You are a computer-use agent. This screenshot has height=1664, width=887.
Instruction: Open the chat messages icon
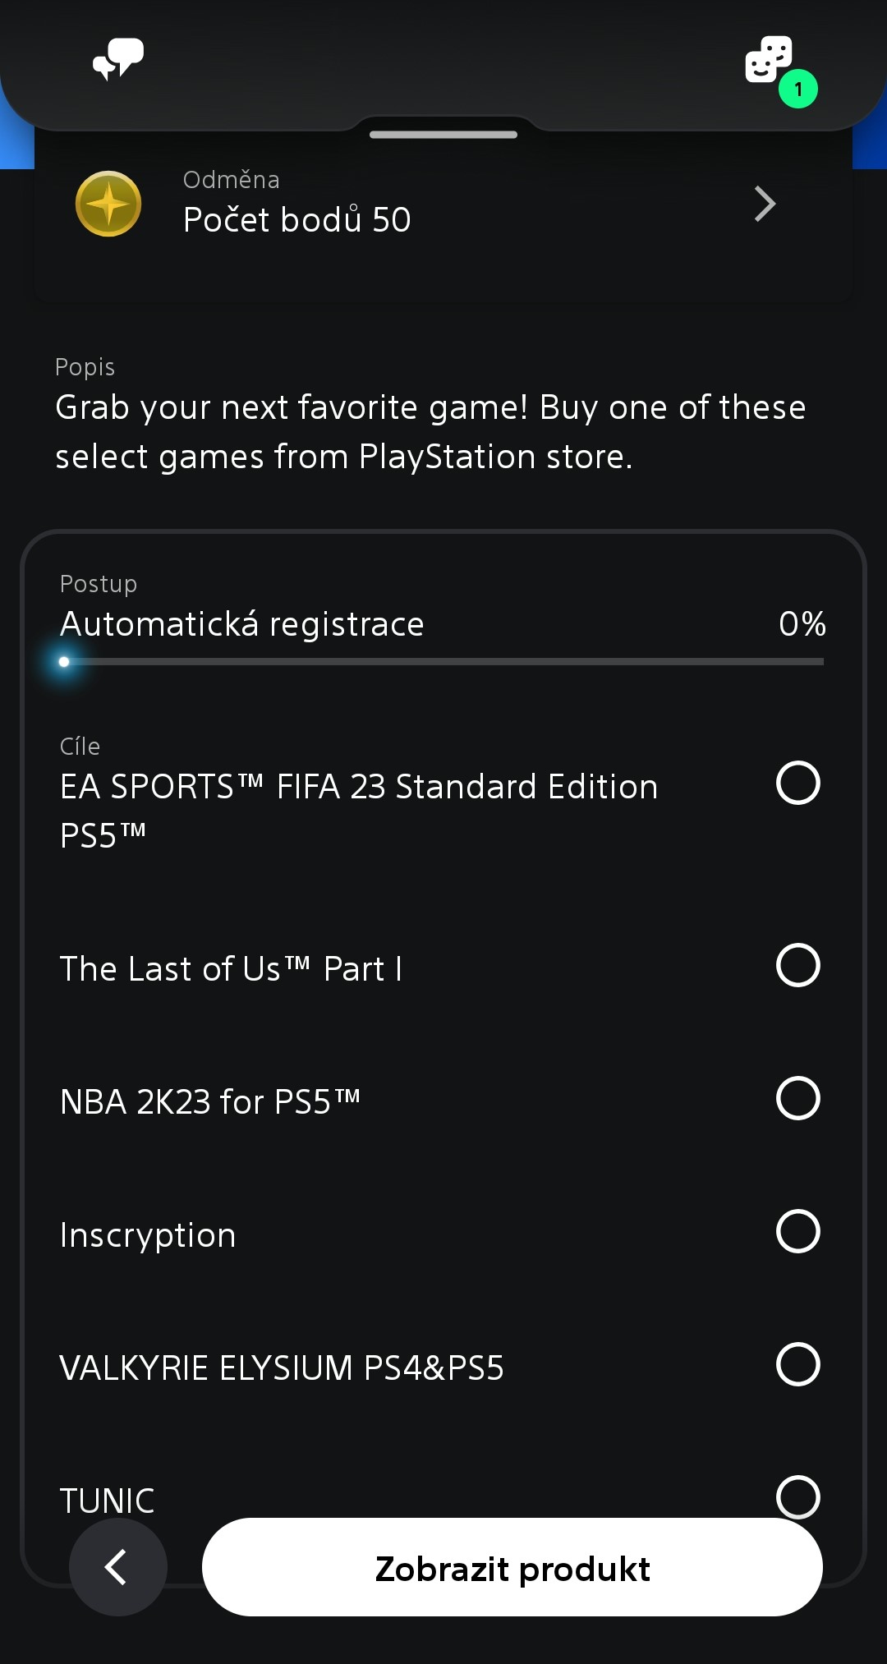118,59
